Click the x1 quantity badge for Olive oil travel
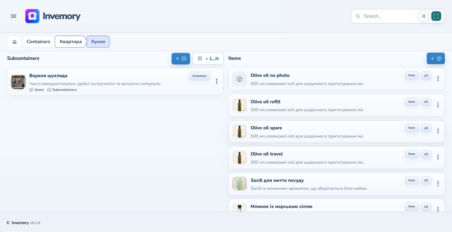The width and height of the screenshot is (452, 232). [x=426, y=154]
